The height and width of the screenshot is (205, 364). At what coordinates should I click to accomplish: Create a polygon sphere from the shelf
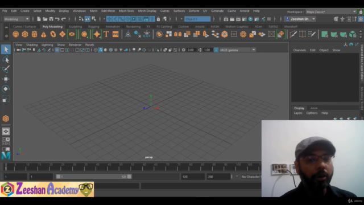pyautogui.click(x=16, y=34)
